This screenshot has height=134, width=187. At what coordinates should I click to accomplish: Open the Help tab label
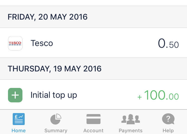[168, 131]
